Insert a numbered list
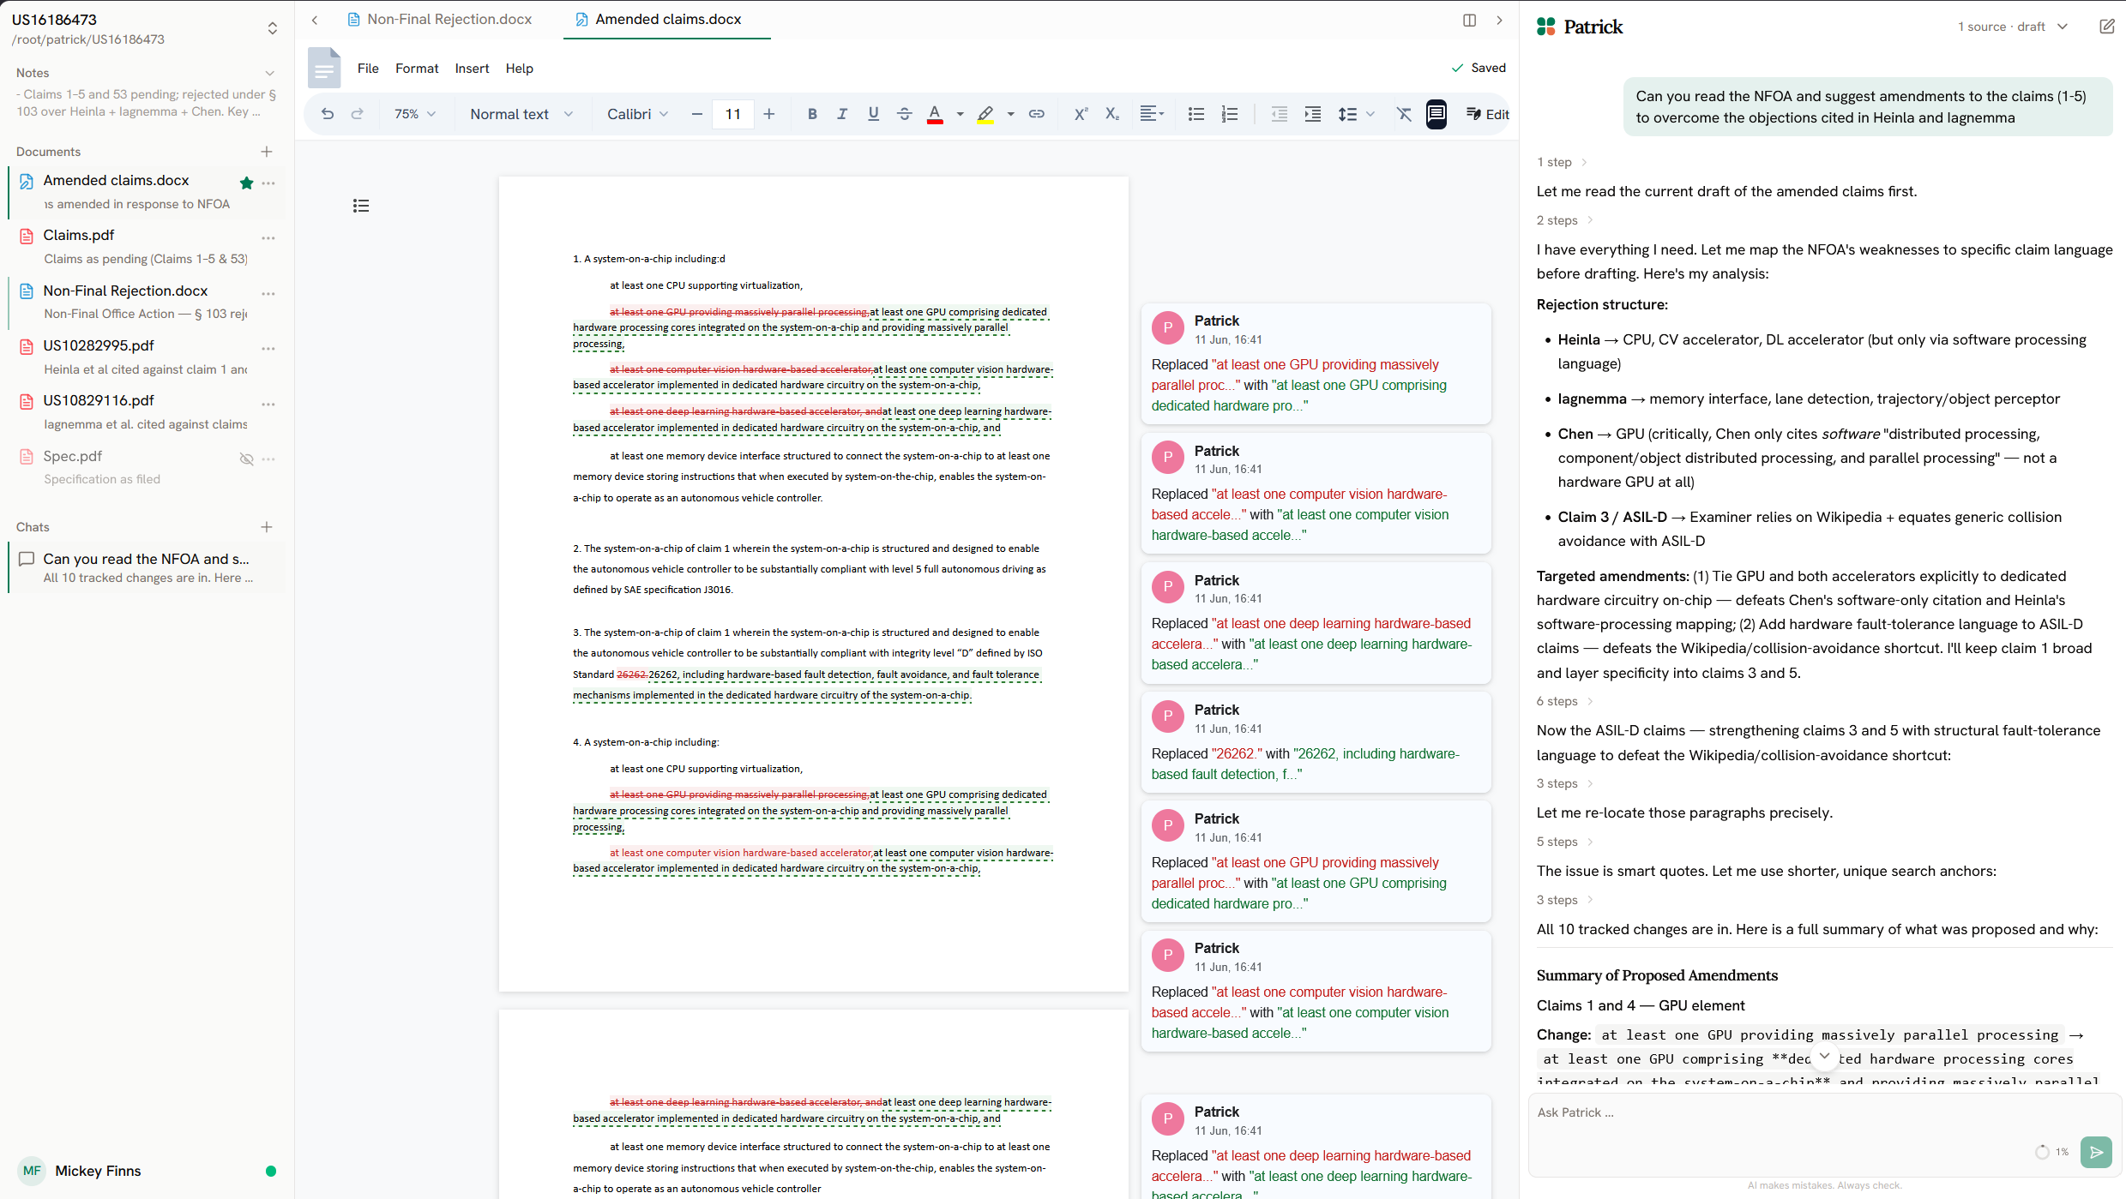 click(1230, 114)
